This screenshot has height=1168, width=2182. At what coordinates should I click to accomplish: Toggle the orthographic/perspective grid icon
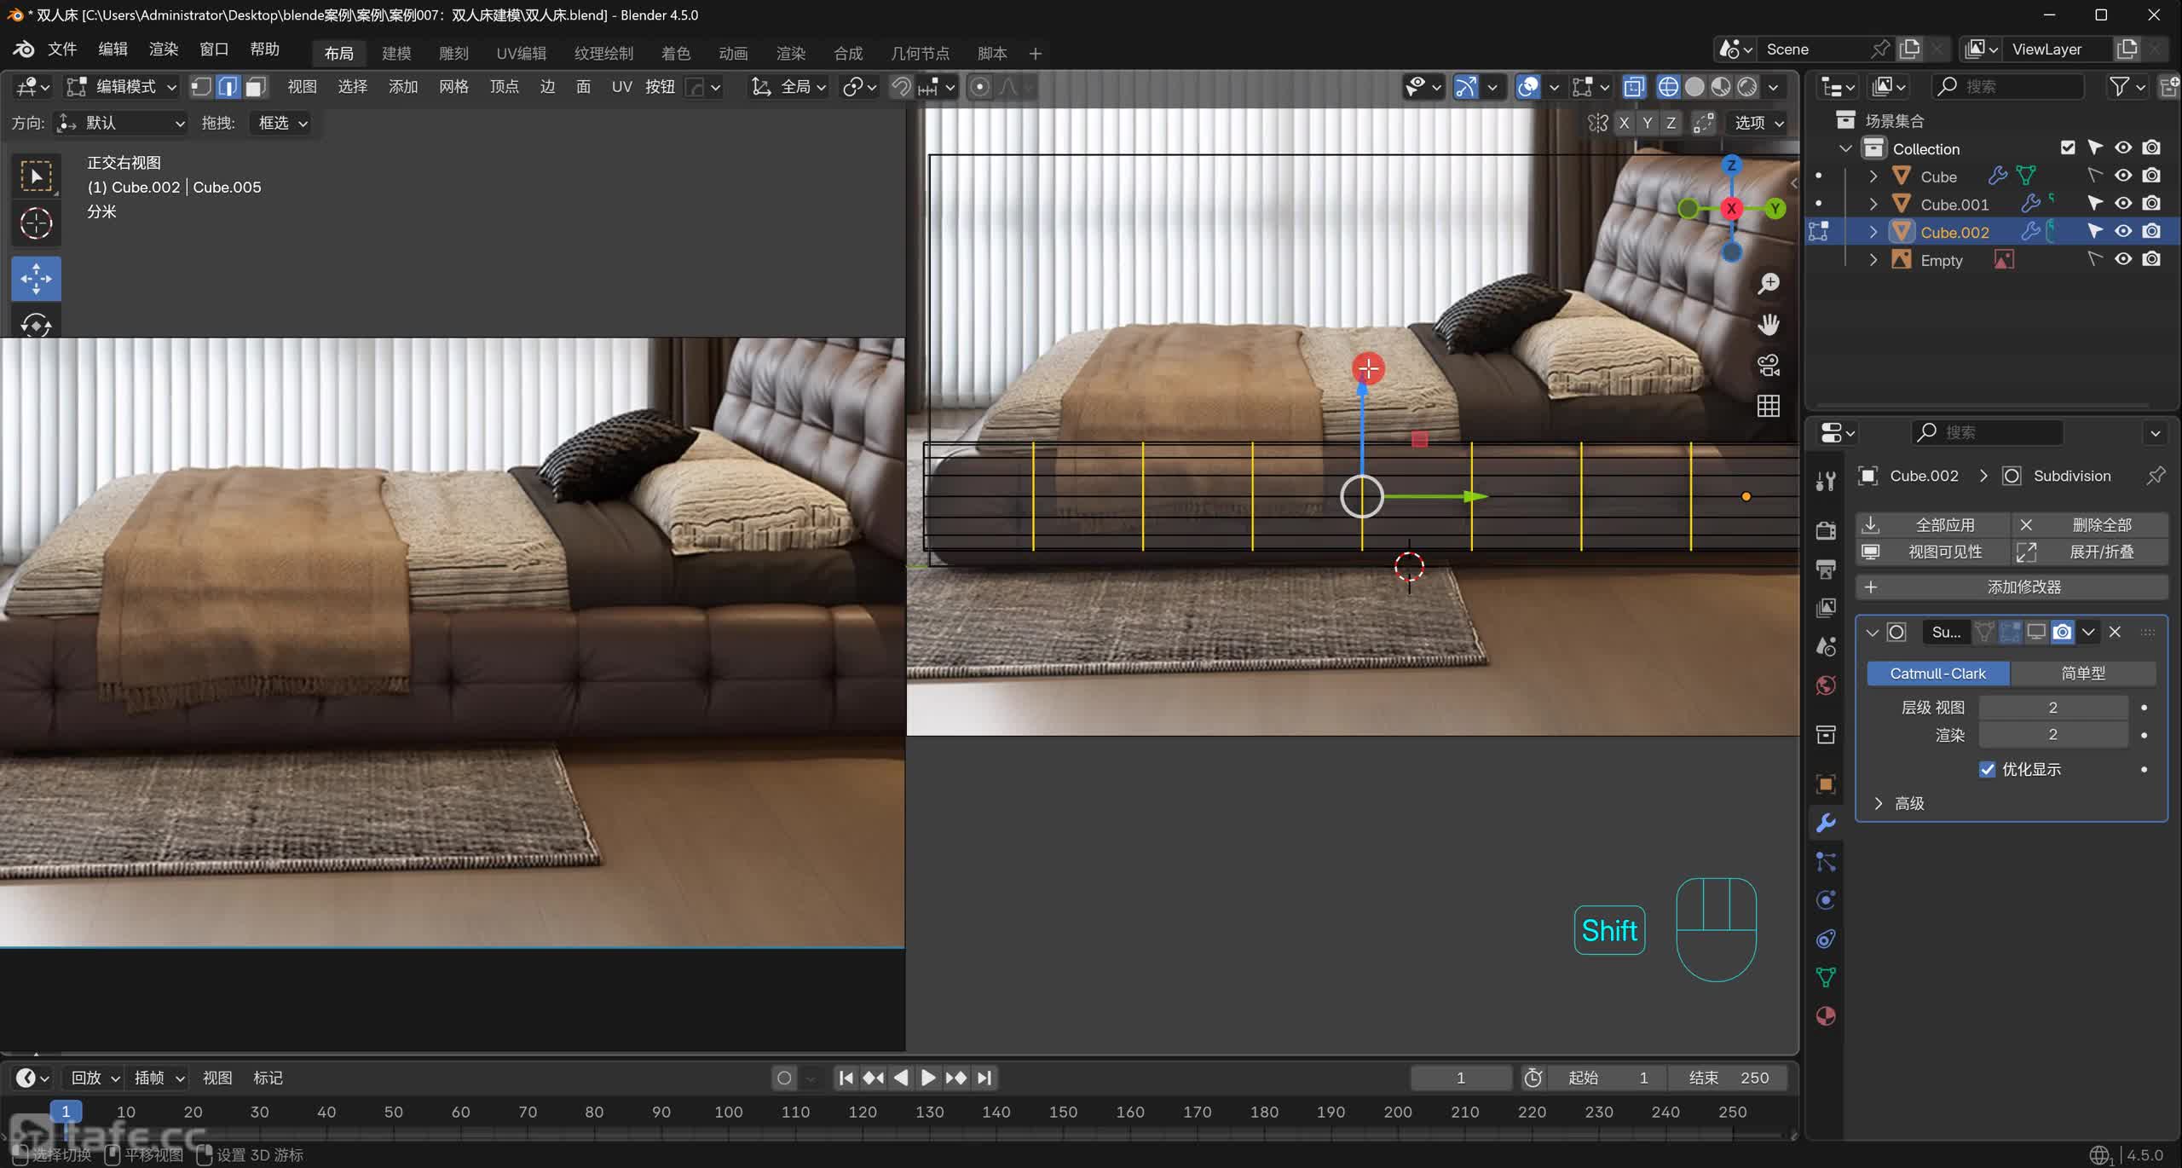click(x=1769, y=407)
